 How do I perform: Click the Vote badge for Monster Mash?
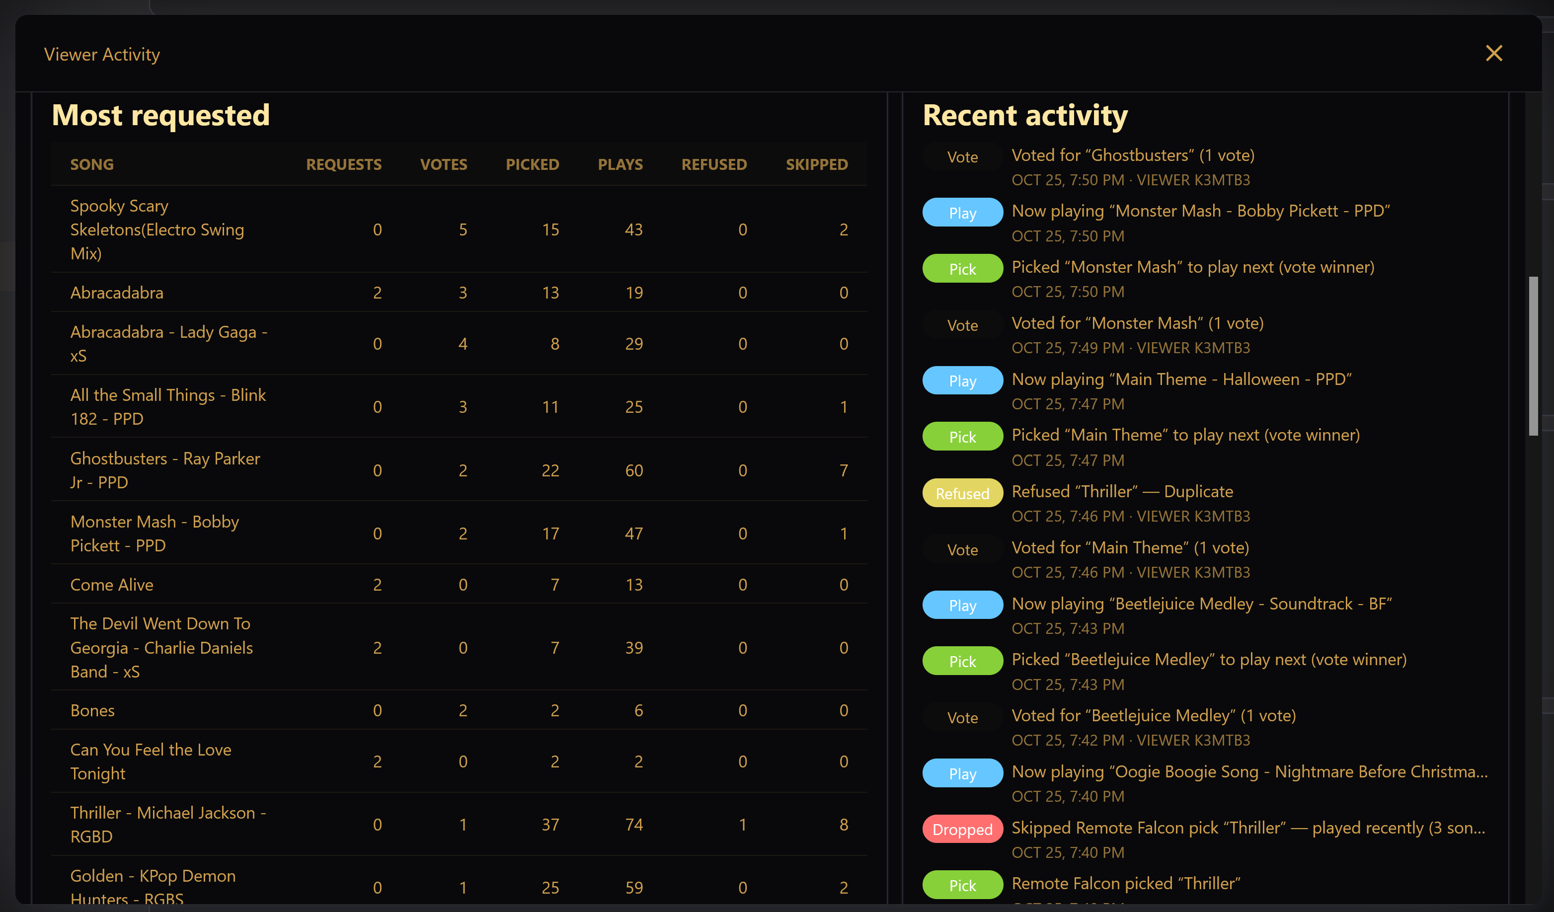(962, 325)
